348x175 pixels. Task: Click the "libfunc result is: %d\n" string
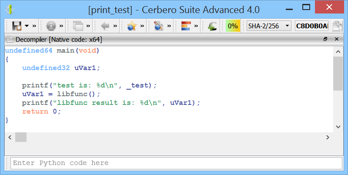click(107, 103)
